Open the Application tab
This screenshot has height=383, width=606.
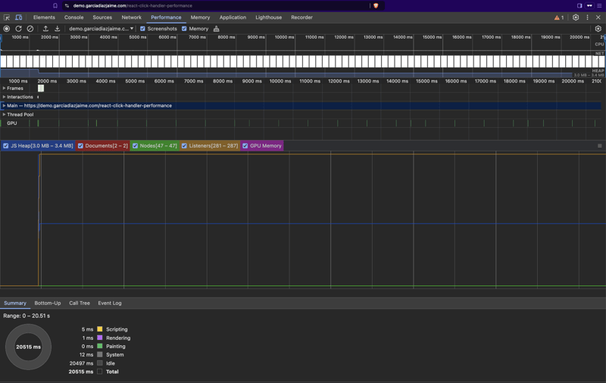tap(233, 17)
